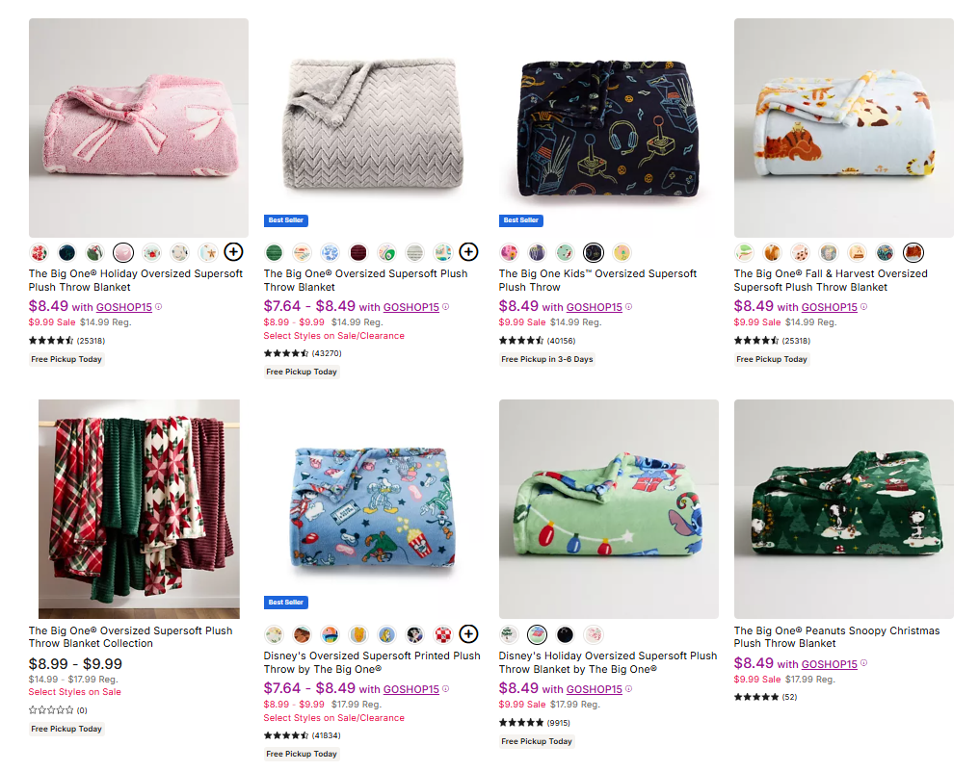Open coupon info icon for Snoopy blanket

coord(864,663)
